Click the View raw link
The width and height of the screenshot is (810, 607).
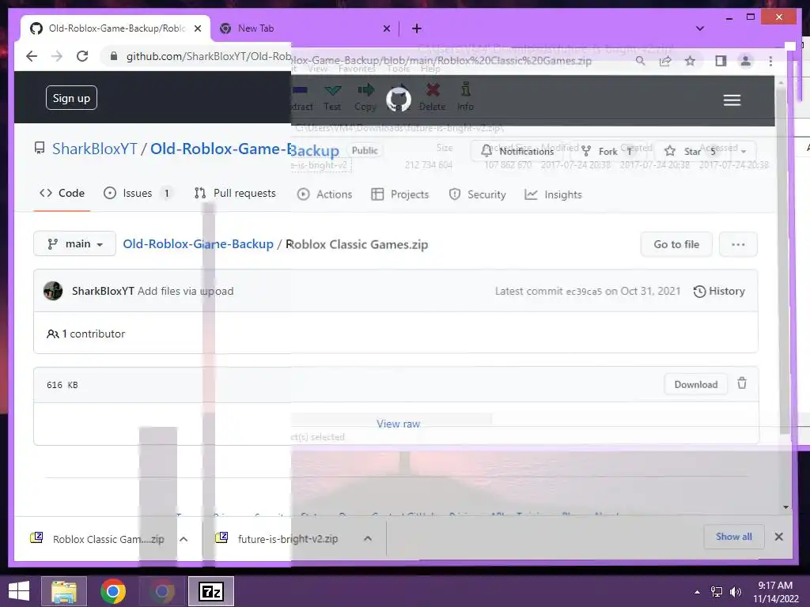pyautogui.click(x=399, y=424)
